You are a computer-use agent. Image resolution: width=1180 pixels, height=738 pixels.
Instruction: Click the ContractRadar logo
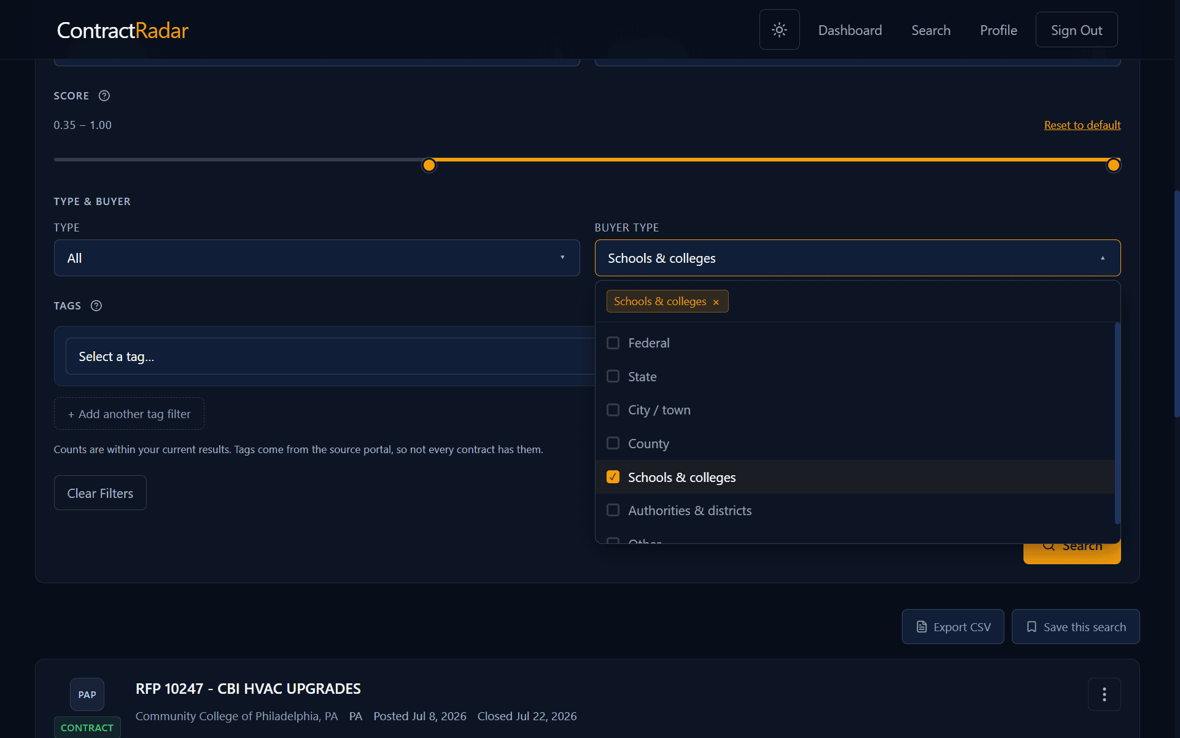[122, 30]
